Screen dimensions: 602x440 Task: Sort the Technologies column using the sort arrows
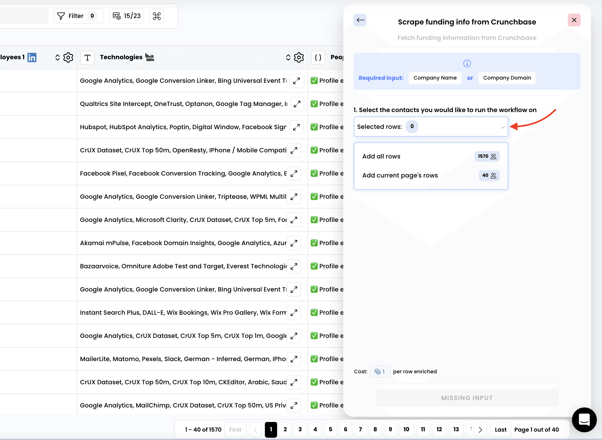[x=288, y=58]
